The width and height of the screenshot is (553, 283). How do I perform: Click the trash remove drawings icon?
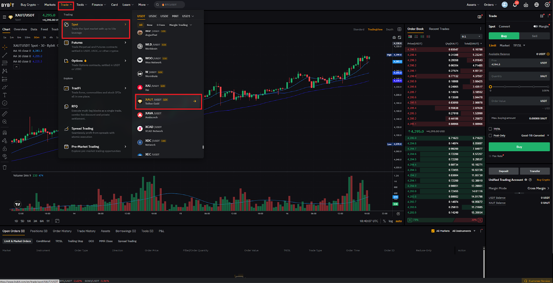pyautogui.click(x=5, y=167)
